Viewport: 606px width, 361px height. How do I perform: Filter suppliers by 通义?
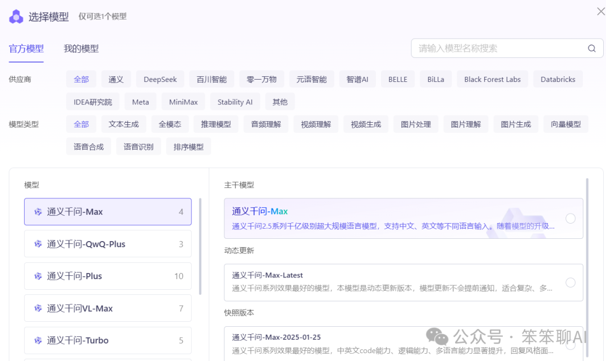tap(116, 79)
